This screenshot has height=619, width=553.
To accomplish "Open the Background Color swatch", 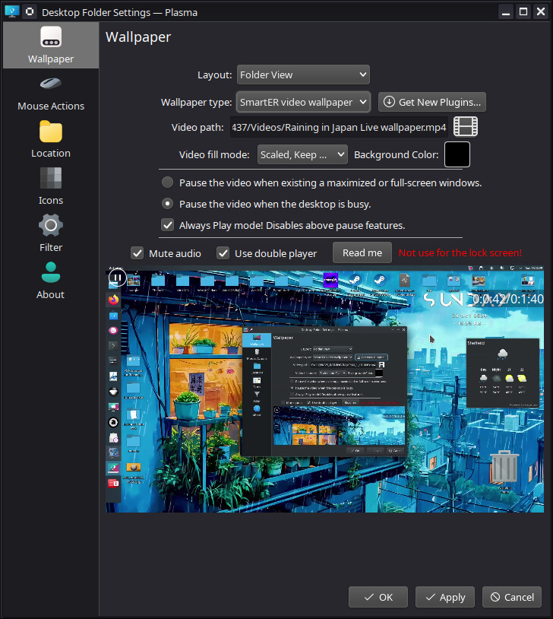I will pos(457,154).
